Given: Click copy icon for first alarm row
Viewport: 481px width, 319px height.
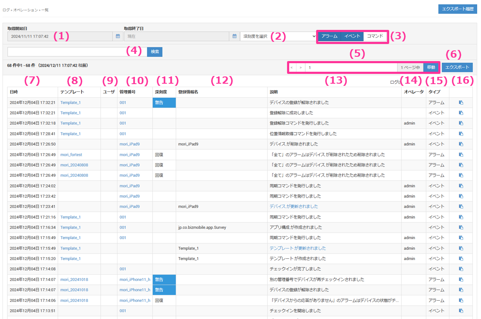Looking at the screenshot, I should pos(461,102).
